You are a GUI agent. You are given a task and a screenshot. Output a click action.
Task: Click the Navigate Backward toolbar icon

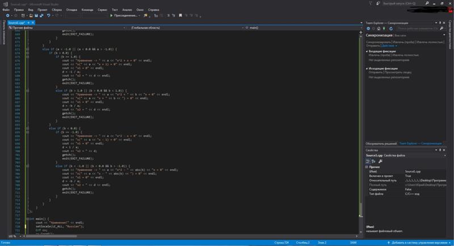pos(6,15)
